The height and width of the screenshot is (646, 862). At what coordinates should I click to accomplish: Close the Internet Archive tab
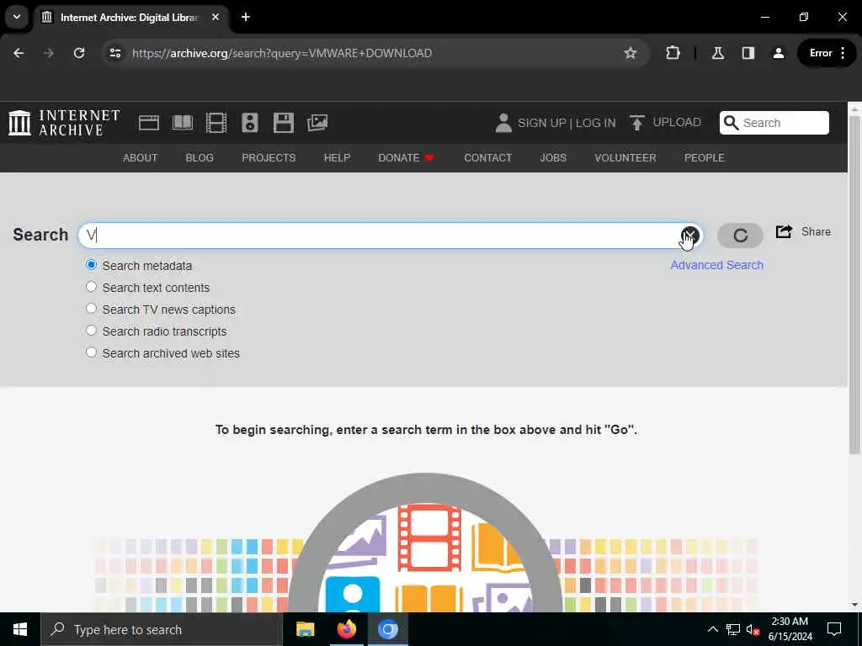[x=215, y=17]
